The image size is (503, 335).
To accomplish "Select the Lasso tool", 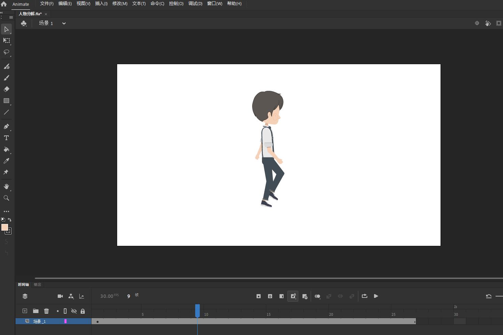I will (x=6, y=52).
